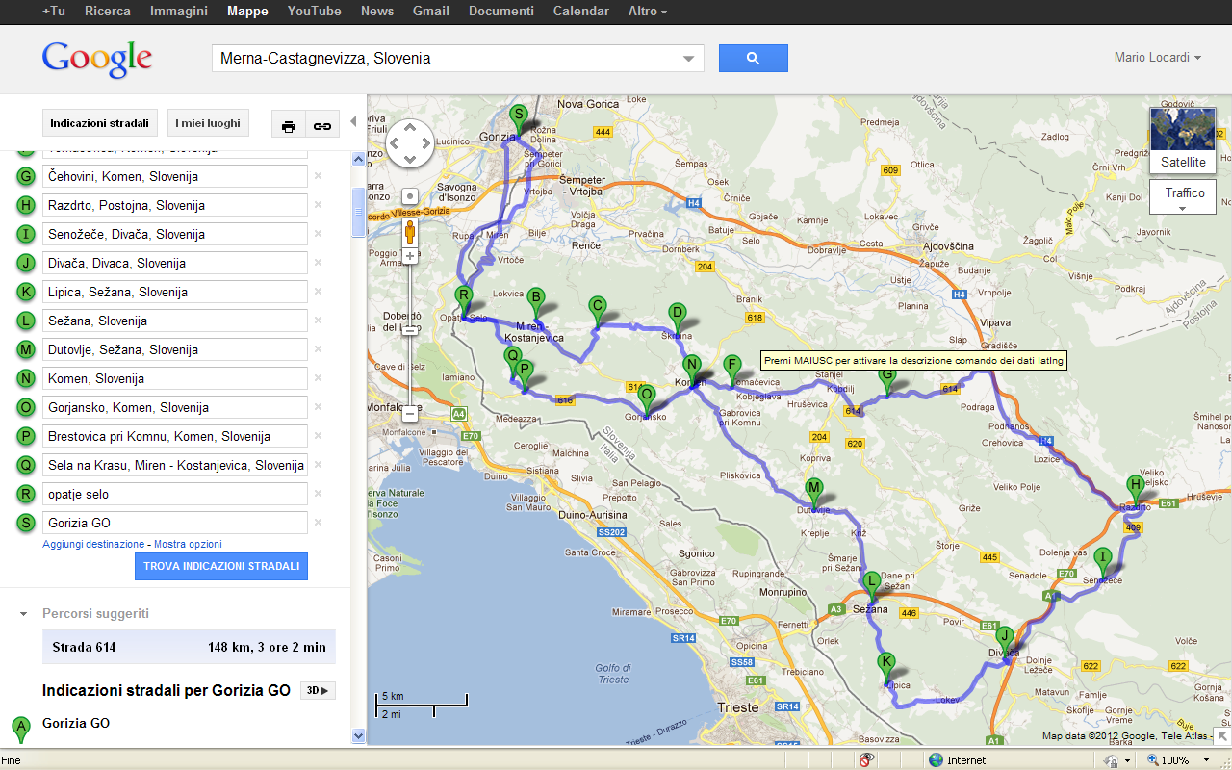Image resolution: width=1232 pixels, height=770 pixels.
Task: Select map marker O at Gorjansko
Action: coord(647,399)
